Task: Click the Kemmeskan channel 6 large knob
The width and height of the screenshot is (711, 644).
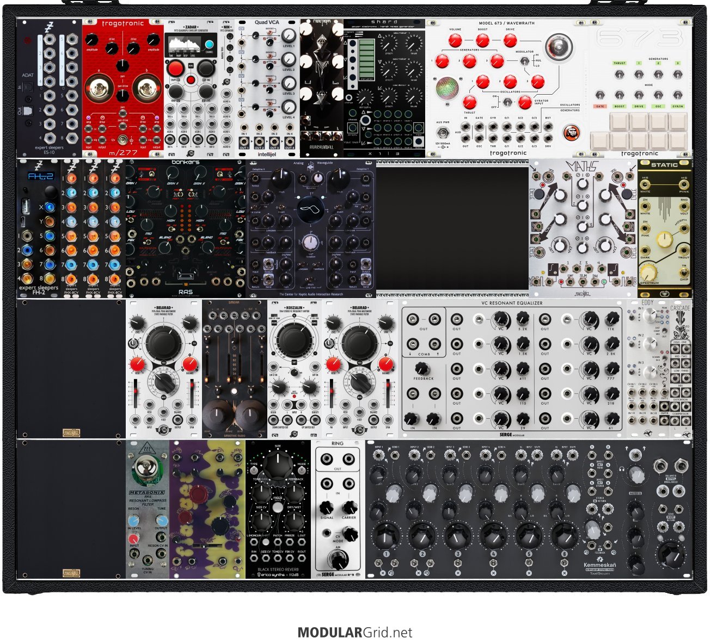Action: 565,536
